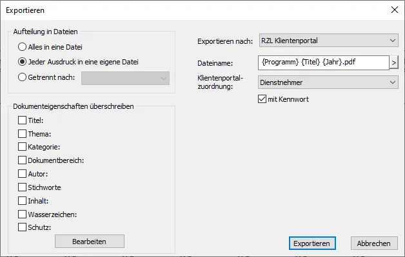The width and height of the screenshot is (405, 257).
Task: Cancel with the Abbrechen button
Action: pos(374,243)
